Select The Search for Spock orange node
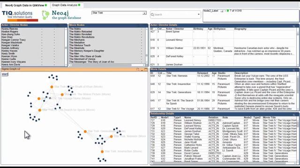300x168 pixels. point(39,110)
